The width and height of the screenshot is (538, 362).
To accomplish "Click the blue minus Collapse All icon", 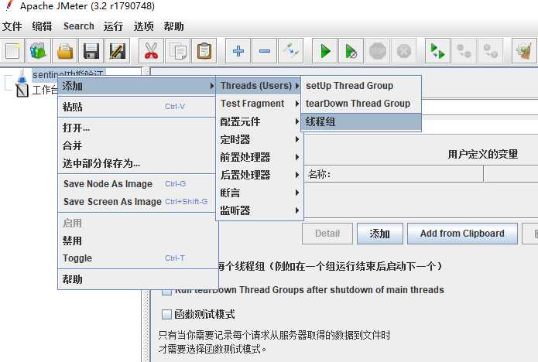I will pyautogui.click(x=264, y=51).
